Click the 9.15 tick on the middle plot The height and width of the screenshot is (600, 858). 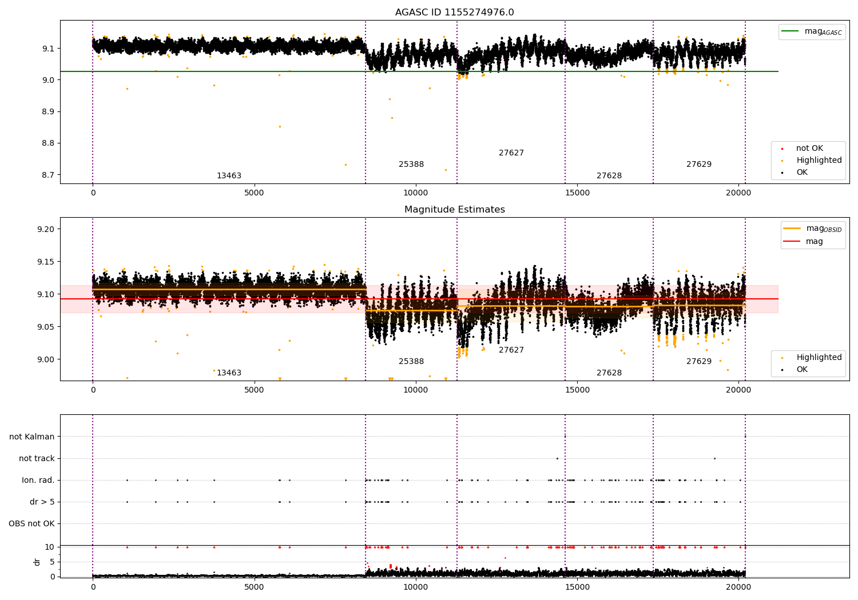[46, 262]
